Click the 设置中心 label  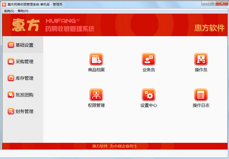click(x=149, y=105)
